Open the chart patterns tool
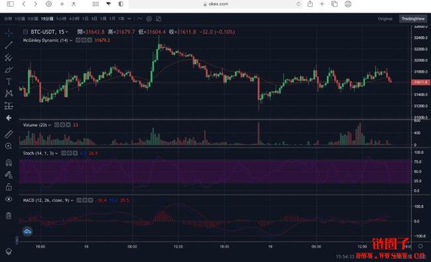This screenshot has height=262, width=431. pyautogui.click(x=9, y=93)
